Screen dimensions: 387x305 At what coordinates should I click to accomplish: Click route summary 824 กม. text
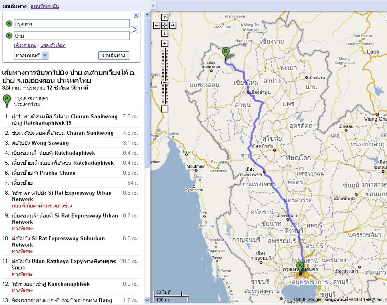[45, 88]
